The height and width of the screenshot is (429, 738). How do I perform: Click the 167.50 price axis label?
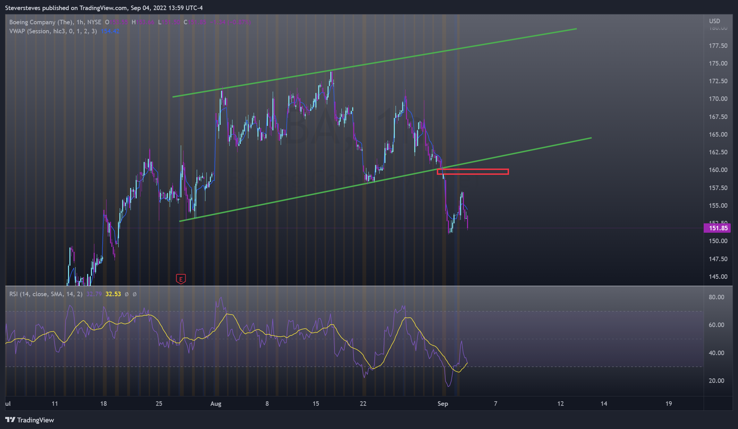(x=718, y=117)
